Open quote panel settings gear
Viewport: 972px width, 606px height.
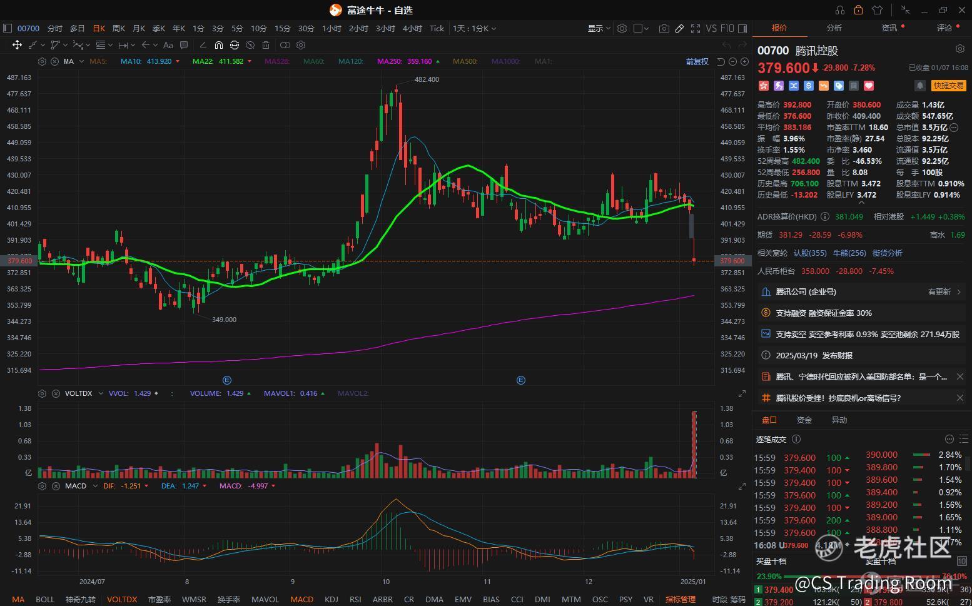click(960, 49)
